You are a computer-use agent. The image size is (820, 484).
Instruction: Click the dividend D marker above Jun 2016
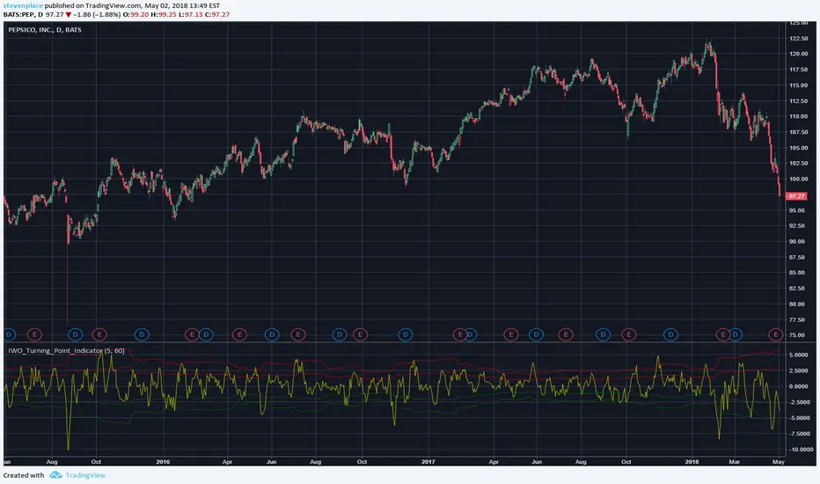[x=271, y=334]
